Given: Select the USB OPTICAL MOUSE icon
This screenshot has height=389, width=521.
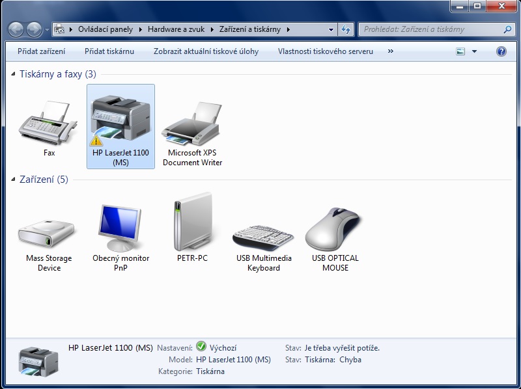Looking at the screenshot, I should coord(335,229).
